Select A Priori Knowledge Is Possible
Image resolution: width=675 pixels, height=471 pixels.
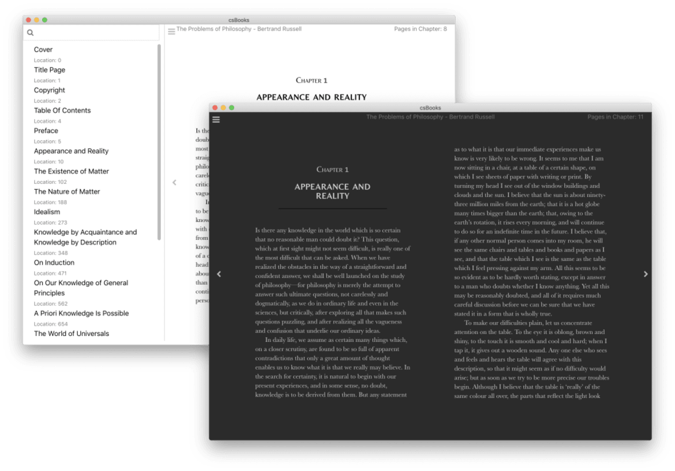81,313
